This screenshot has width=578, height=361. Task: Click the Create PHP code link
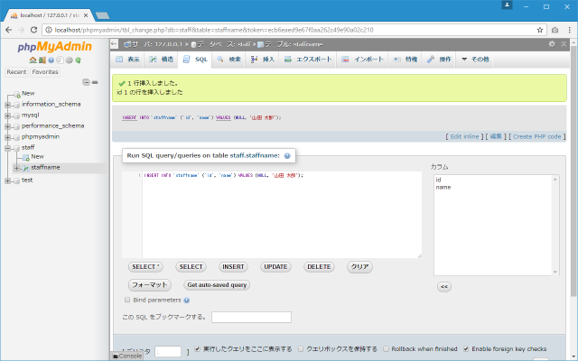537,135
